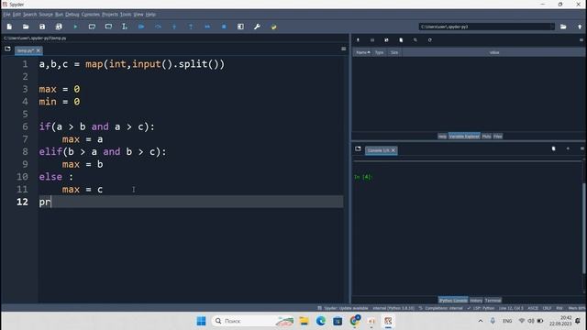Create a new file from the toolbar
Screen dimensions: 587x330
[9, 27]
